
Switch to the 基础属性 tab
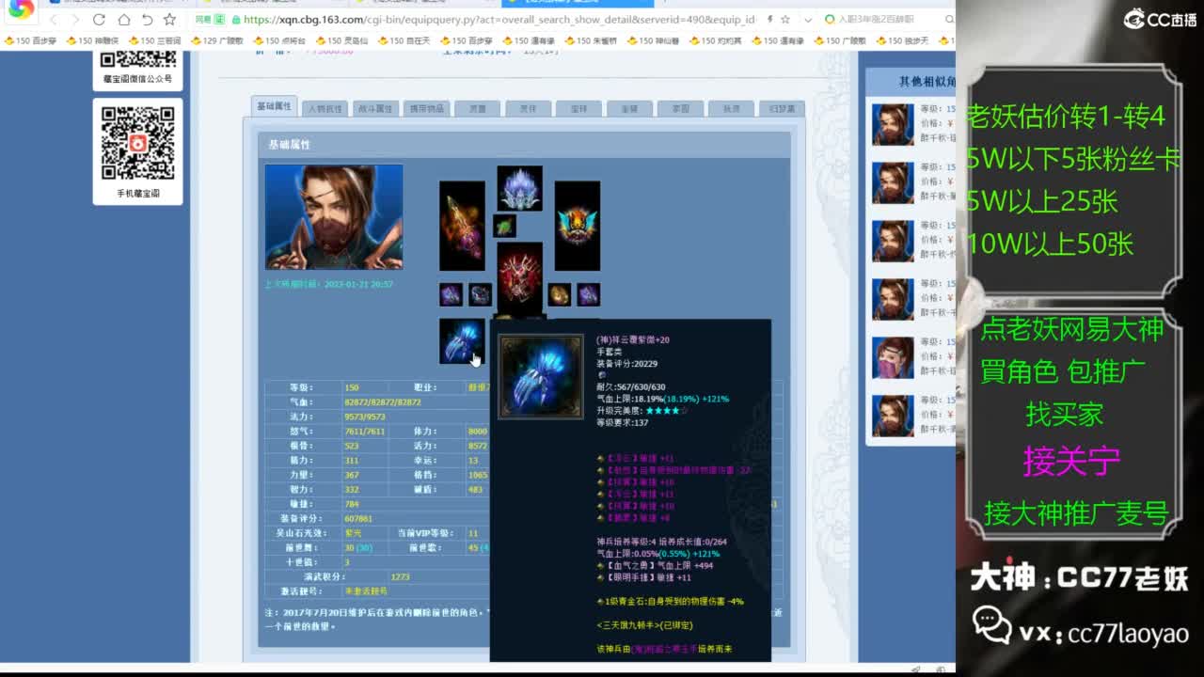pyautogui.click(x=275, y=106)
